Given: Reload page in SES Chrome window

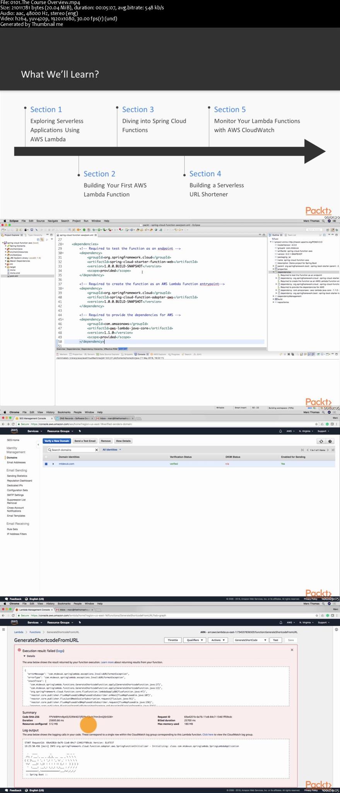Looking at the screenshot, I should [13, 424].
